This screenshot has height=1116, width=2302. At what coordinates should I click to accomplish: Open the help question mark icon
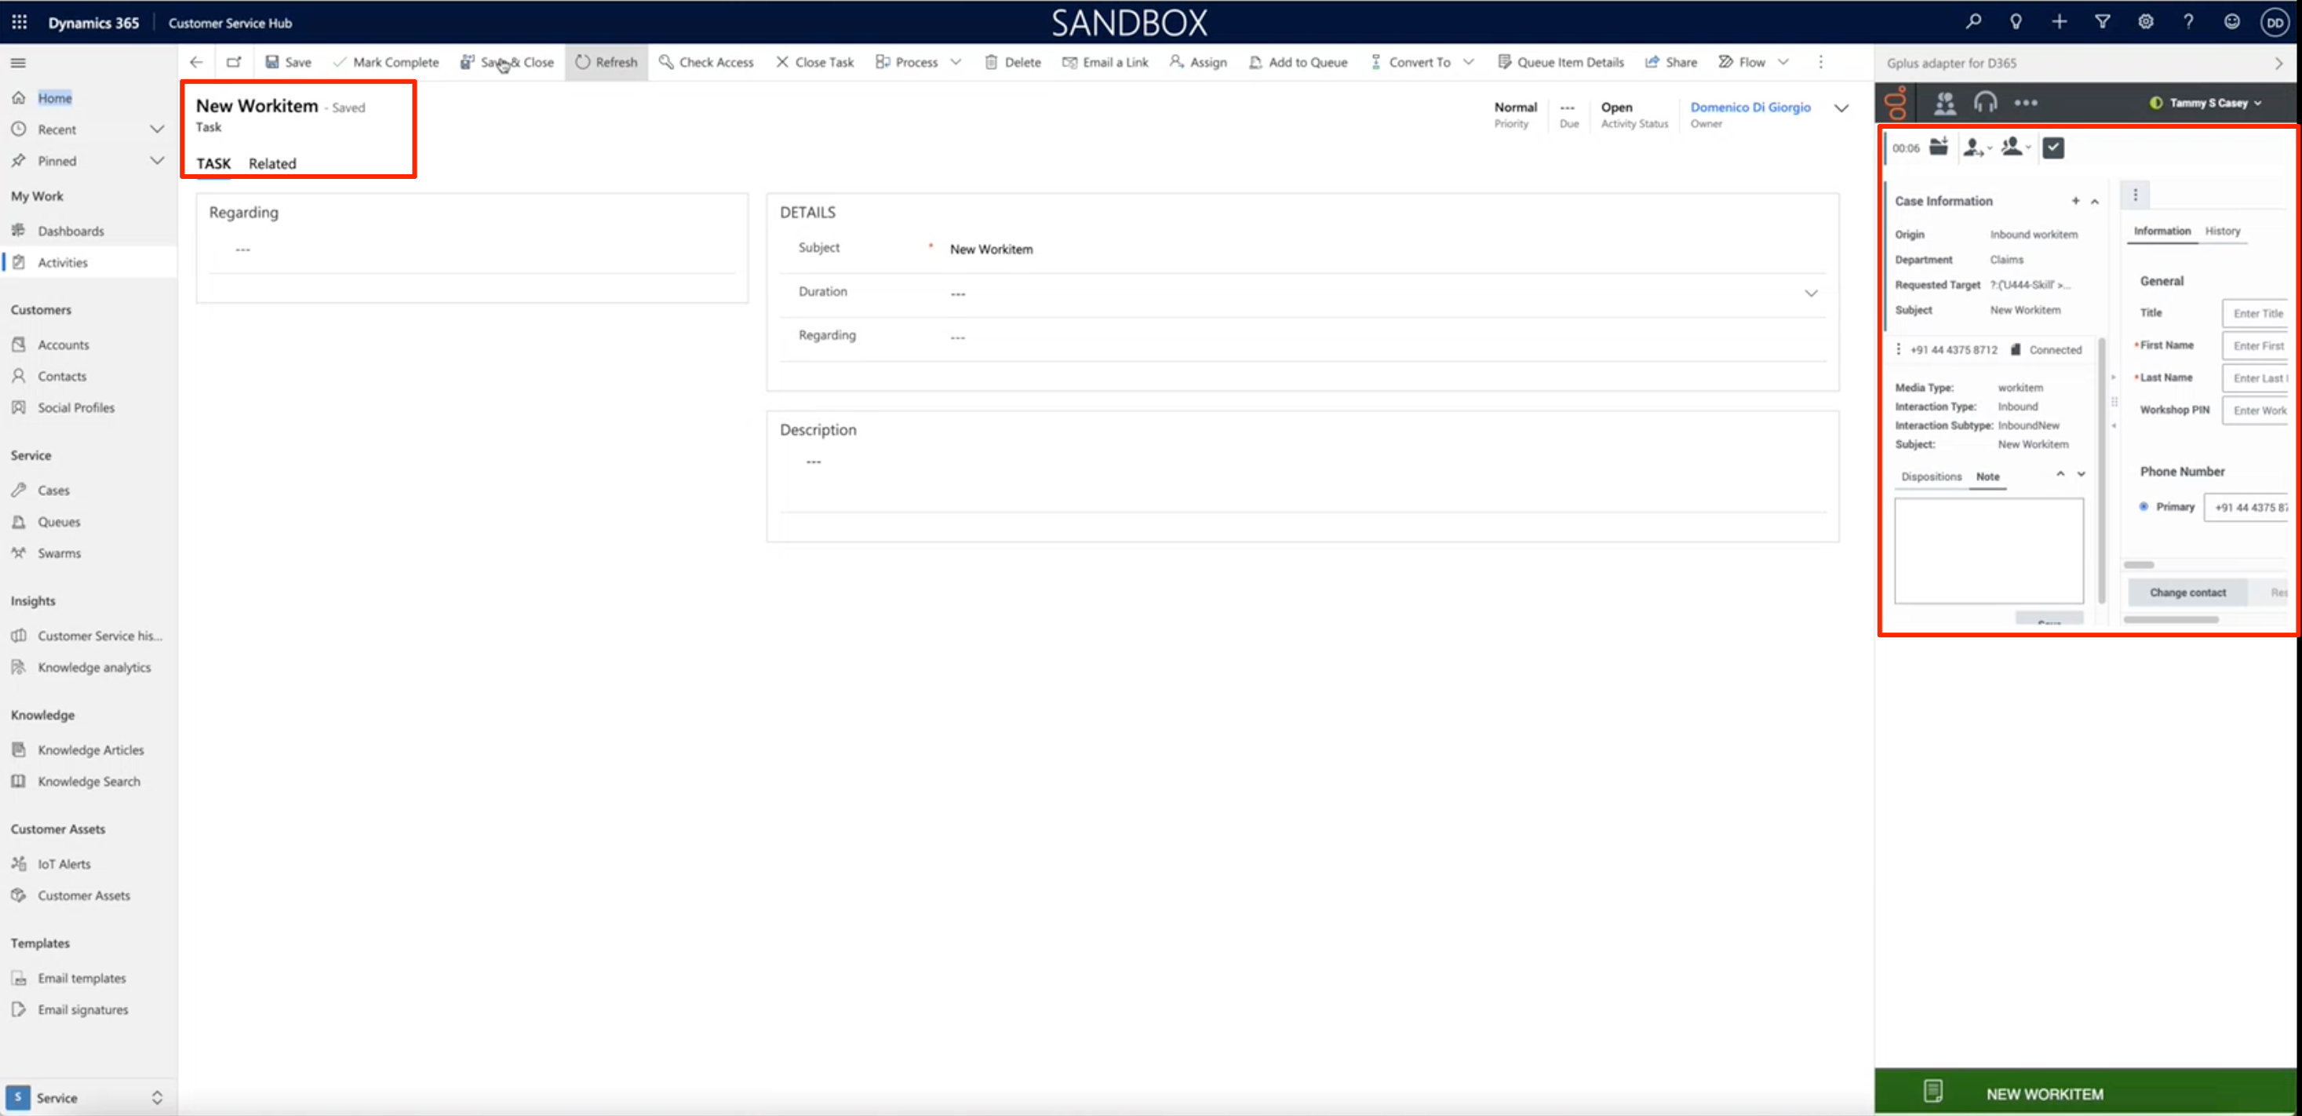2188,22
